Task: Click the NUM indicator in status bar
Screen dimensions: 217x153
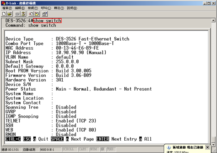Action: point(93,149)
